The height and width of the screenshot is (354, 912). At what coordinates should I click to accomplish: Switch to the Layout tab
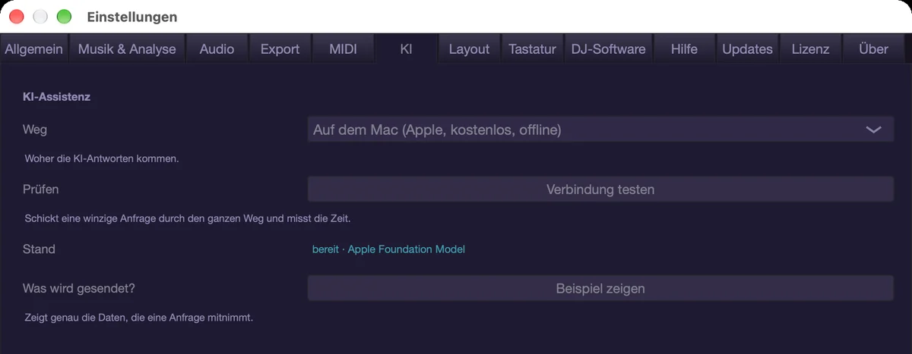tap(469, 49)
